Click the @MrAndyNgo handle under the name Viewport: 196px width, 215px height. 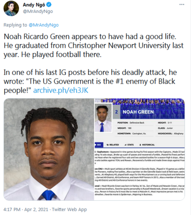[38, 11]
